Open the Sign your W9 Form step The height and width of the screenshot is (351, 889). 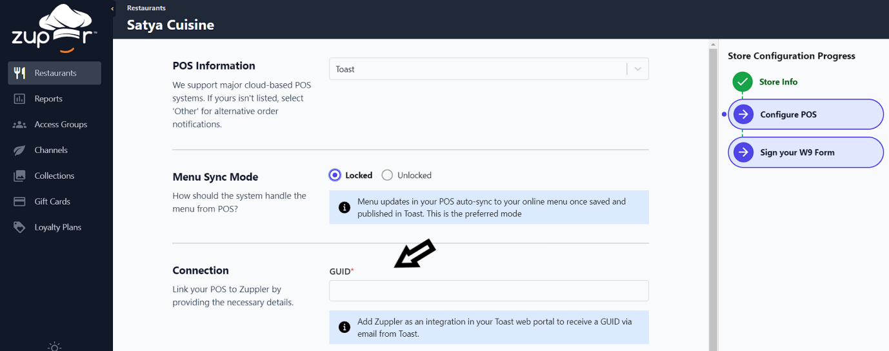(806, 152)
